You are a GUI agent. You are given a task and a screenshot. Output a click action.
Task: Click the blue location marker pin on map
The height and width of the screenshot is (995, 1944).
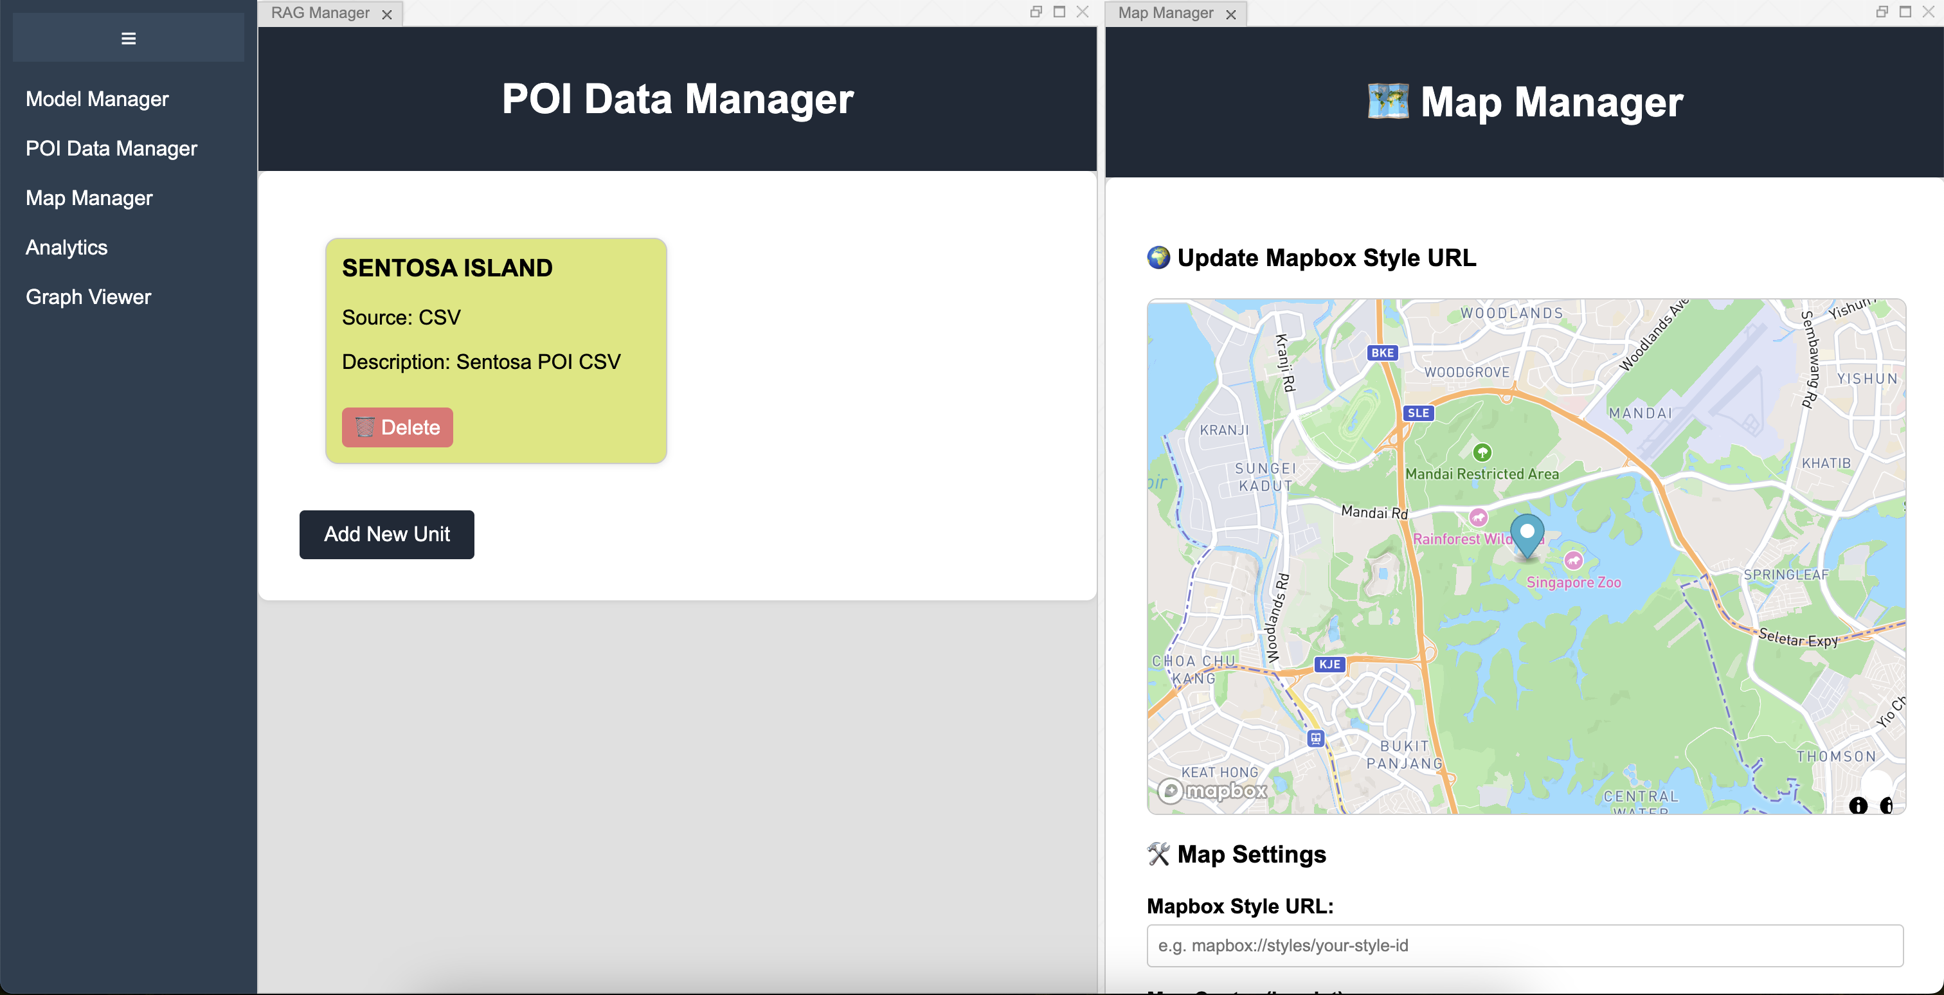(1527, 535)
